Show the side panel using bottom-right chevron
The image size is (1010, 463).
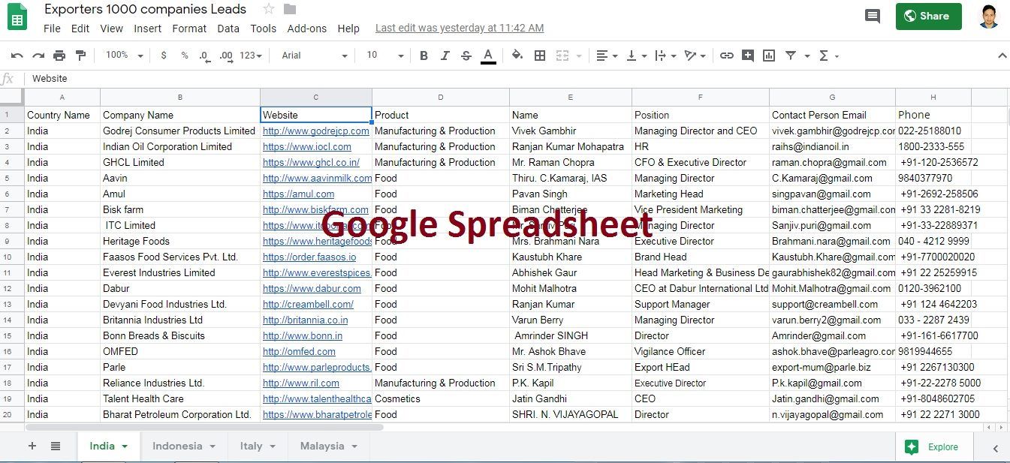(996, 448)
